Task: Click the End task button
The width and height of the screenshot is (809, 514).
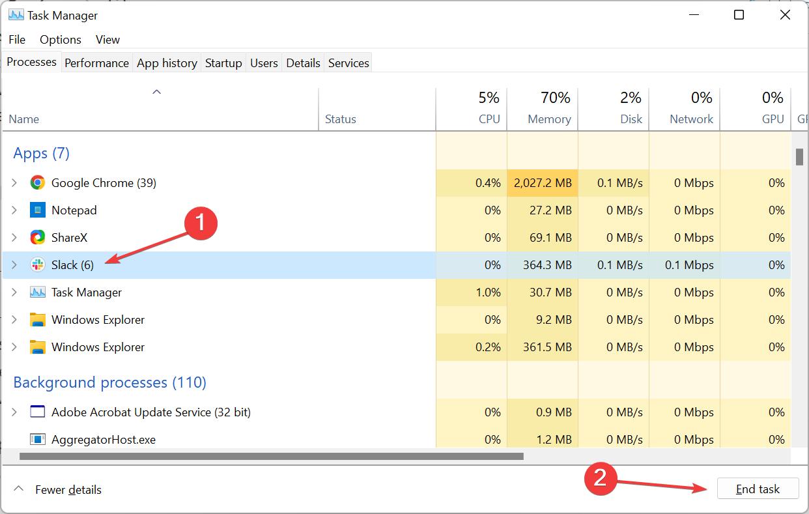Action: coord(758,489)
